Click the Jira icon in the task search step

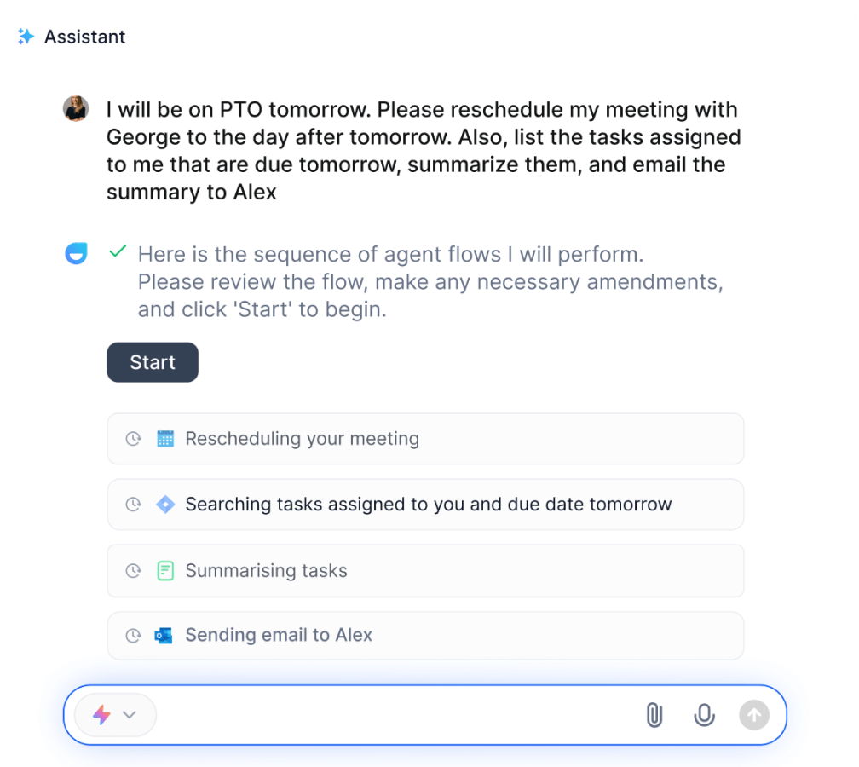167,504
